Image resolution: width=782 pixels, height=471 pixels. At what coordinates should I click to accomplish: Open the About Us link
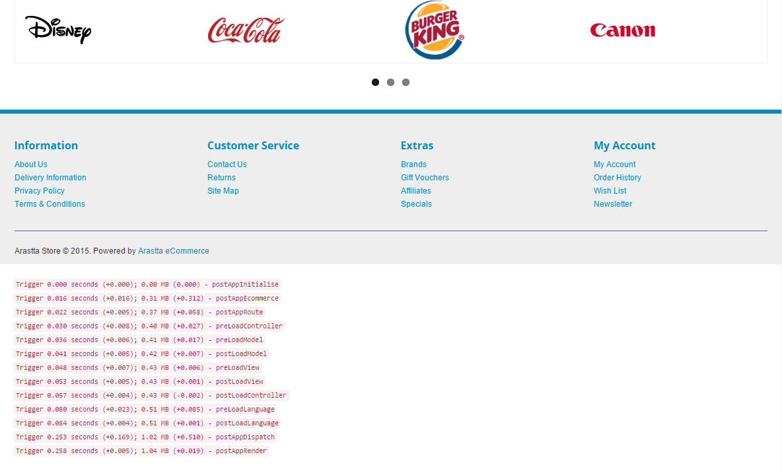(x=31, y=164)
